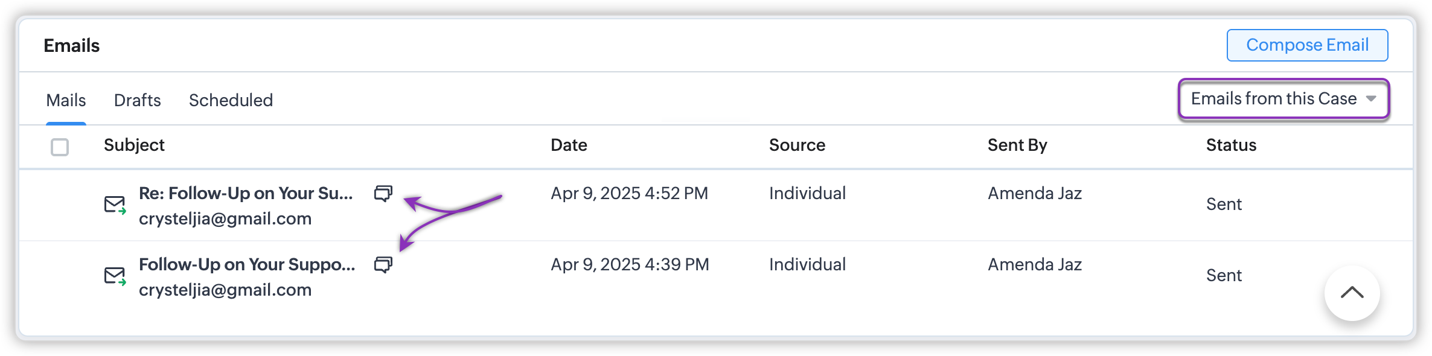Sort by the Subject column header
The height and width of the screenshot is (356, 1432).
(x=134, y=145)
